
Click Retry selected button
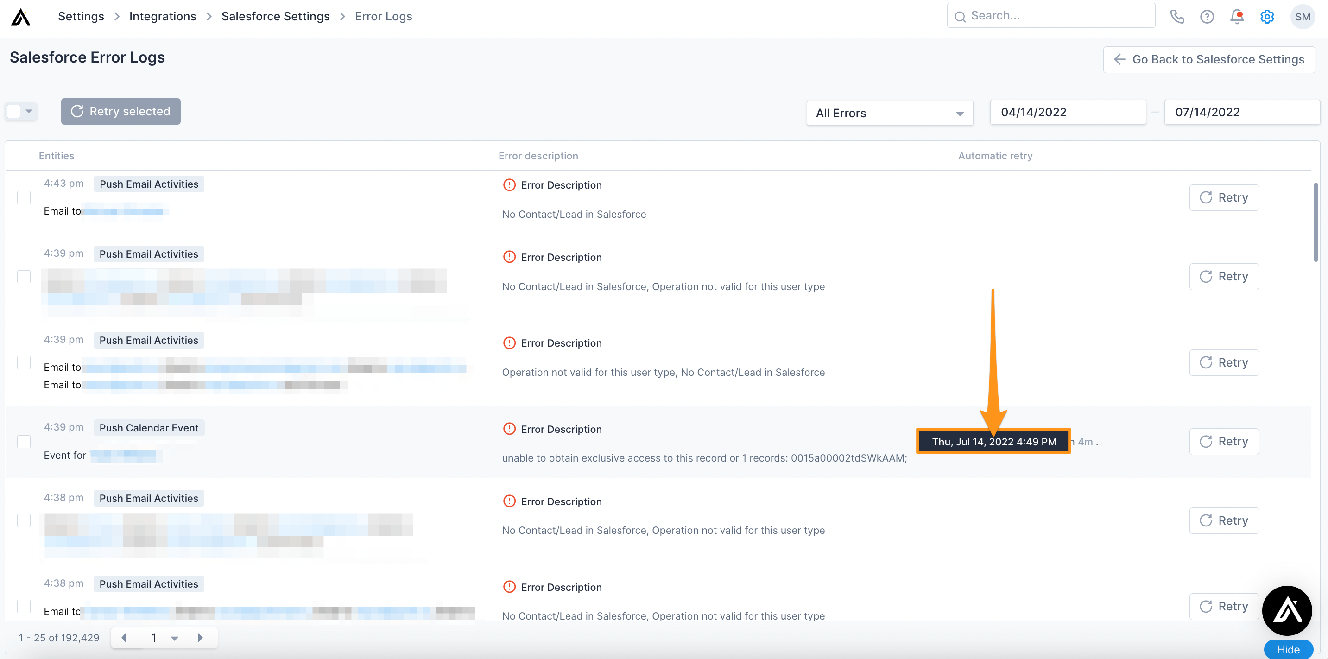[120, 111]
